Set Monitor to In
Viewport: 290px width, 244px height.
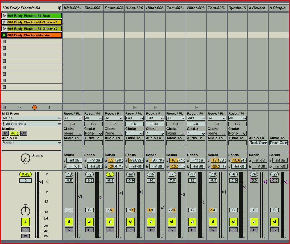pos(5,133)
